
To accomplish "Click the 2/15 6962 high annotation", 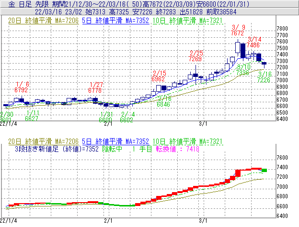I will pos(159,76).
